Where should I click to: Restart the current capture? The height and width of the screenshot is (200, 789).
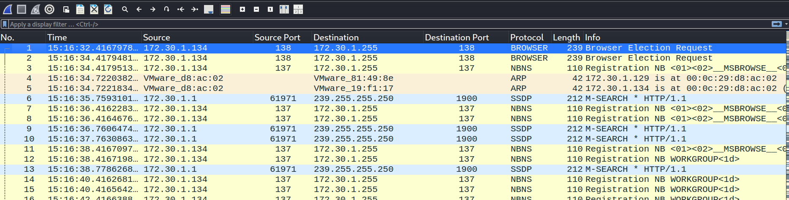tap(35, 9)
